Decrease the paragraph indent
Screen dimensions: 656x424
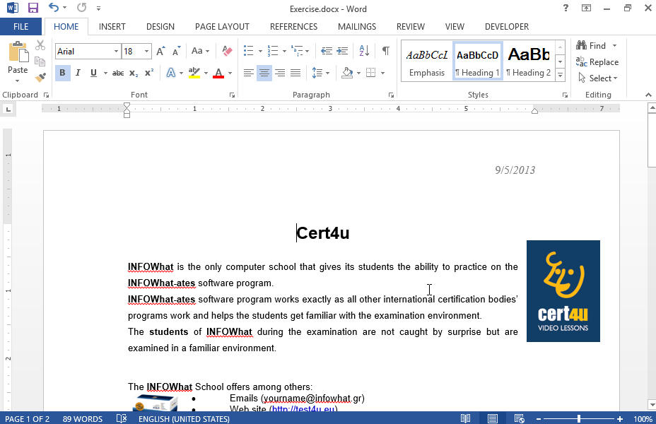pyautogui.click(x=327, y=51)
